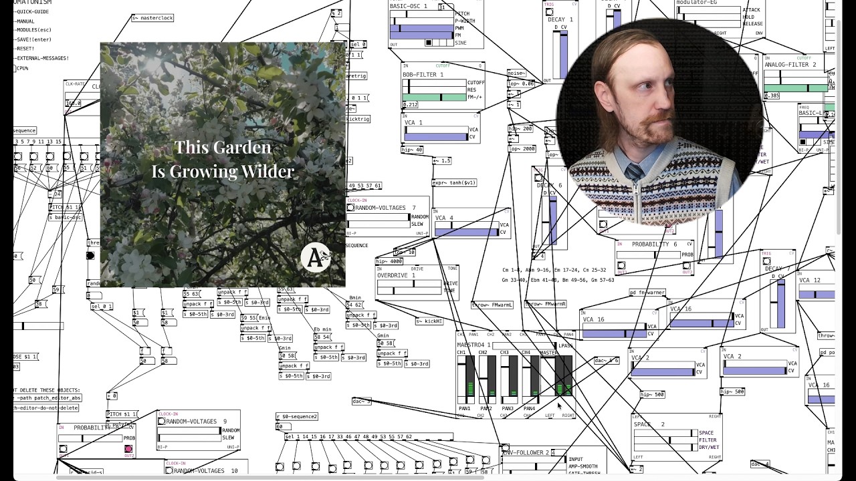The height and width of the screenshot is (481, 856).
Task: Click the green FM-/+ slider of BOB-FILTER 1
Action: [x=434, y=98]
